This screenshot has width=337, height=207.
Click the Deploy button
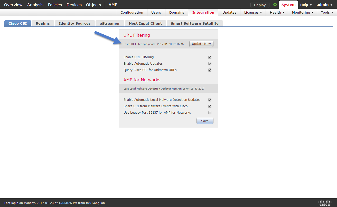click(x=260, y=5)
